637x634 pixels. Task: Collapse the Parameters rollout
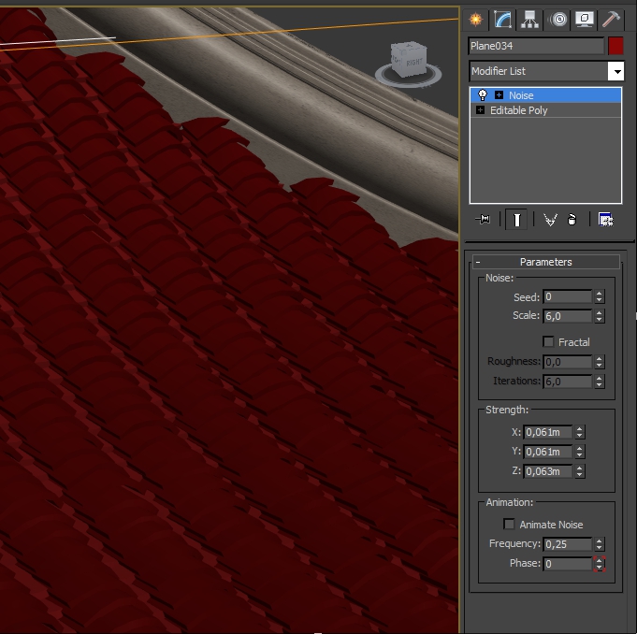pyautogui.click(x=545, y=262)
